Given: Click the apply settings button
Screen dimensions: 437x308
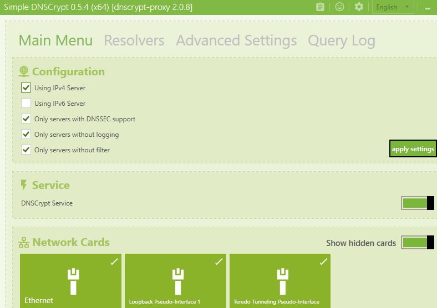Looking at the screenshot, I should pyautogui.click(x=413, y=148).
